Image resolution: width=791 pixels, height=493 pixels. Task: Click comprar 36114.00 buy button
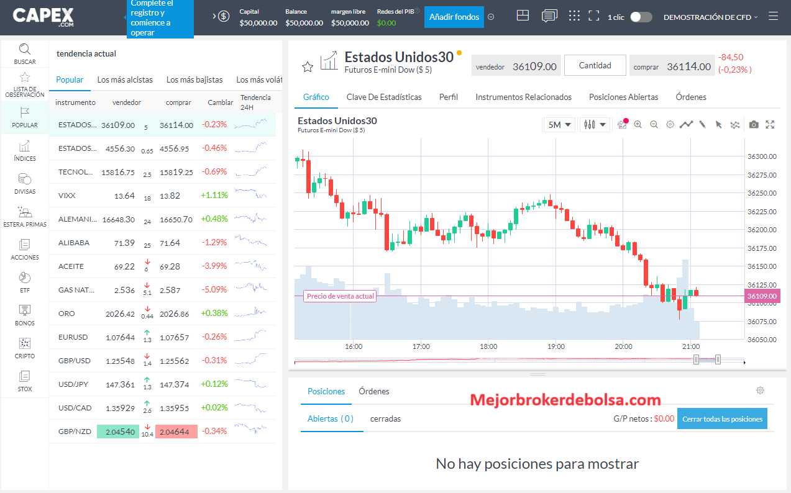672,66
